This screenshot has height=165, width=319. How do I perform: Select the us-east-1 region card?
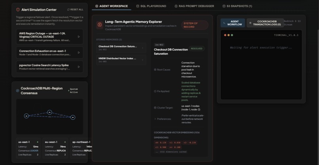coord(28,148)
